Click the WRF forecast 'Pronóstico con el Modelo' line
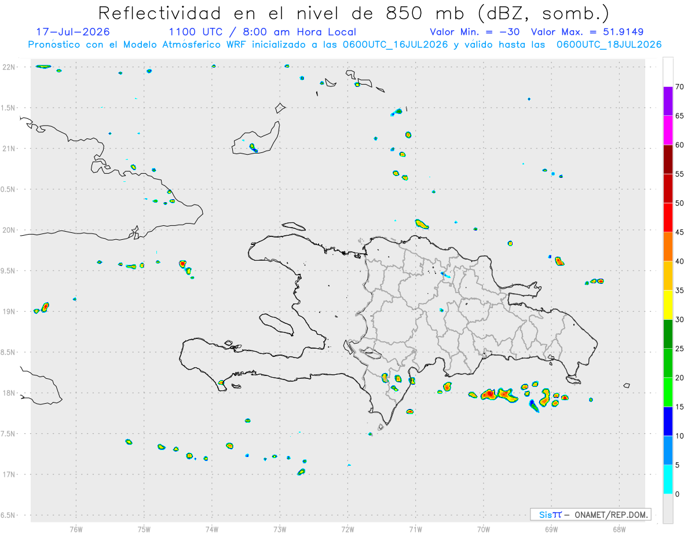Image resolution: width=695 pixels, height=537 pixels. [345, 45]
